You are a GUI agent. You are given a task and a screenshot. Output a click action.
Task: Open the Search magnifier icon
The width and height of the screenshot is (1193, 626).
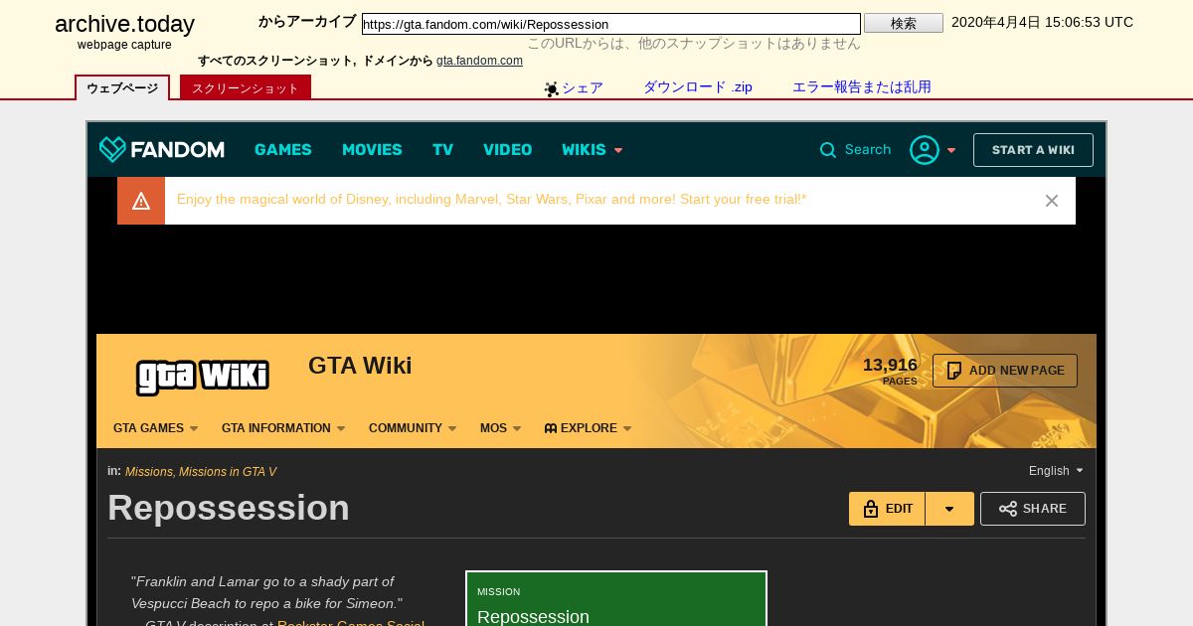coord(828,150)
